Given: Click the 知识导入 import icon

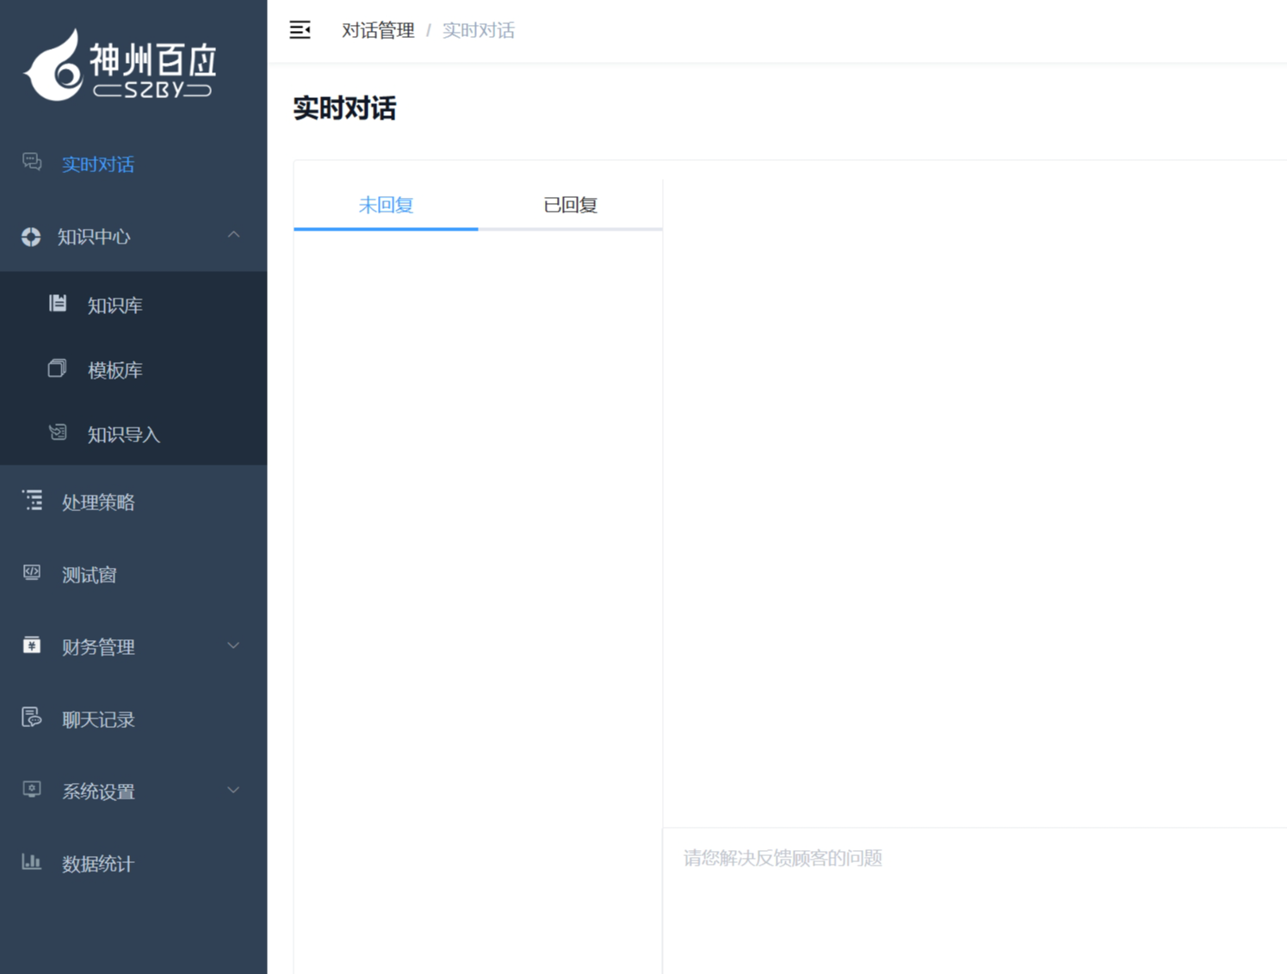Looking at the screenshot, I should (x=58, y=432).
